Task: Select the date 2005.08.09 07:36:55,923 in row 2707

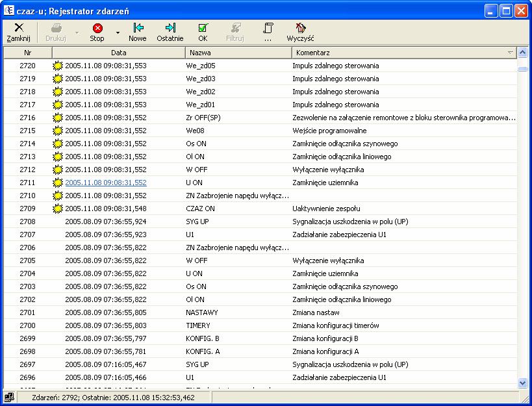Action: (106, 235)
